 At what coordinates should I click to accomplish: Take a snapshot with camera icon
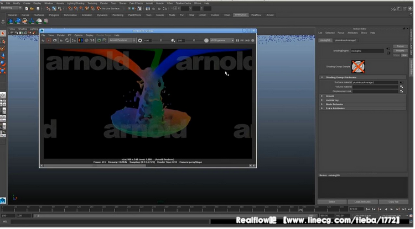point(55,40)
